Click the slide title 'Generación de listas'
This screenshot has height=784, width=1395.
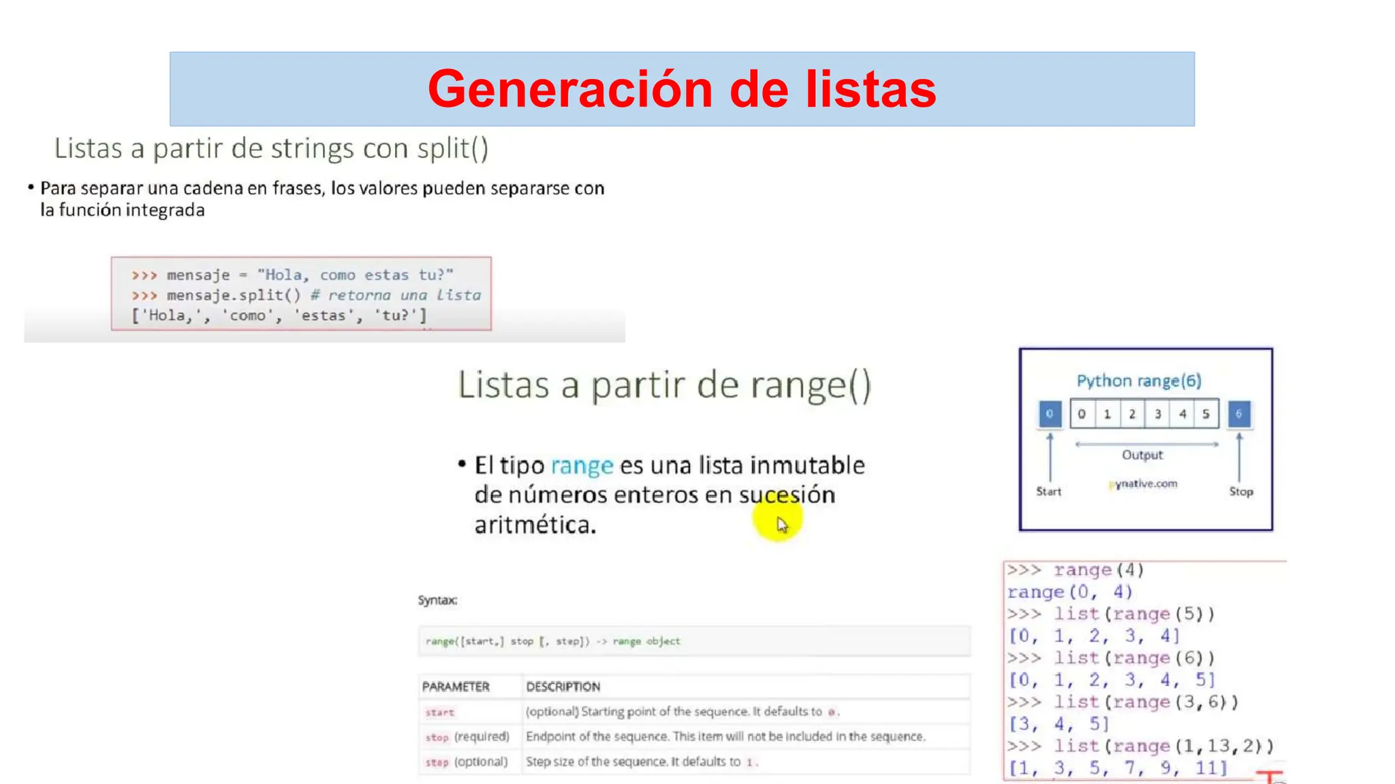[x=682, y=89]
